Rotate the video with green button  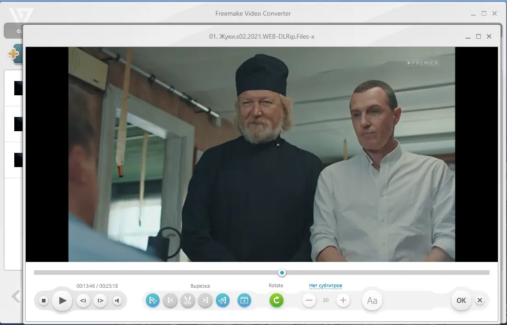[277, 301]
